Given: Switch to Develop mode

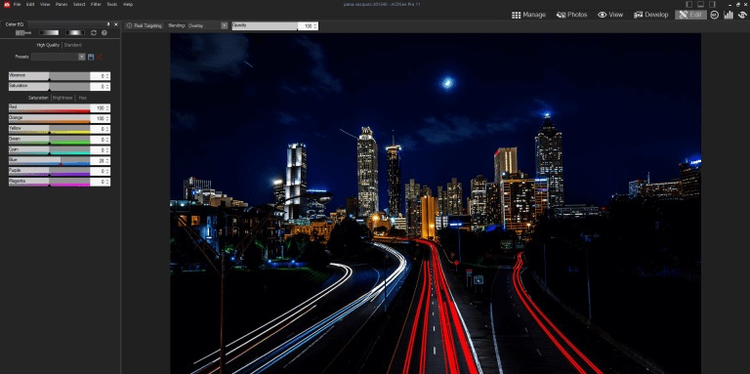Looking at the screenshot, I should pos(651,15).
